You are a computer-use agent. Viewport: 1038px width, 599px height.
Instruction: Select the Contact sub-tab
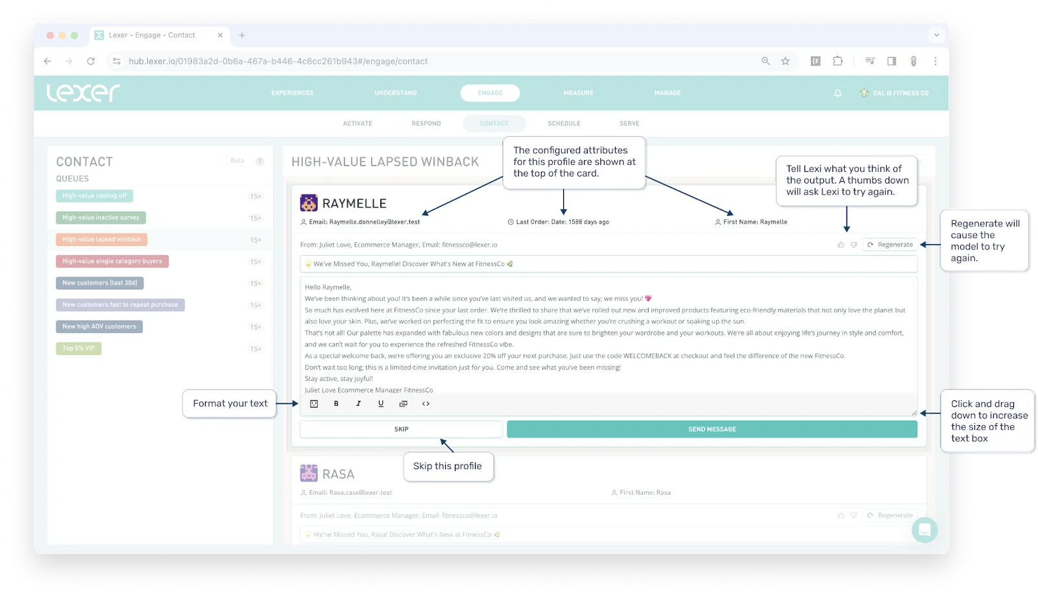494,123
